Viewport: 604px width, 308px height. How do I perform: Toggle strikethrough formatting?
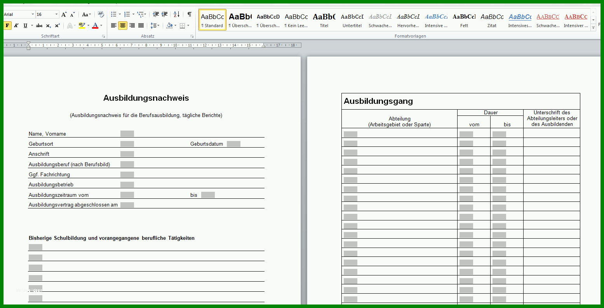(39, 26)
